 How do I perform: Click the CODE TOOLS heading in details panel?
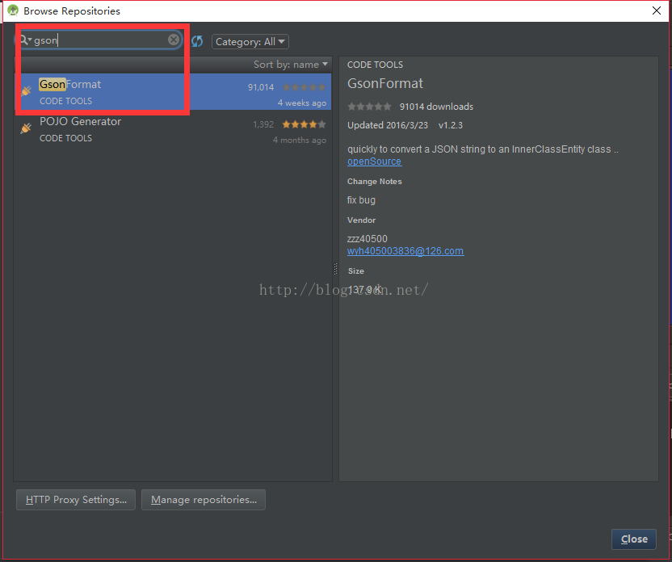(x=375, y=65)
